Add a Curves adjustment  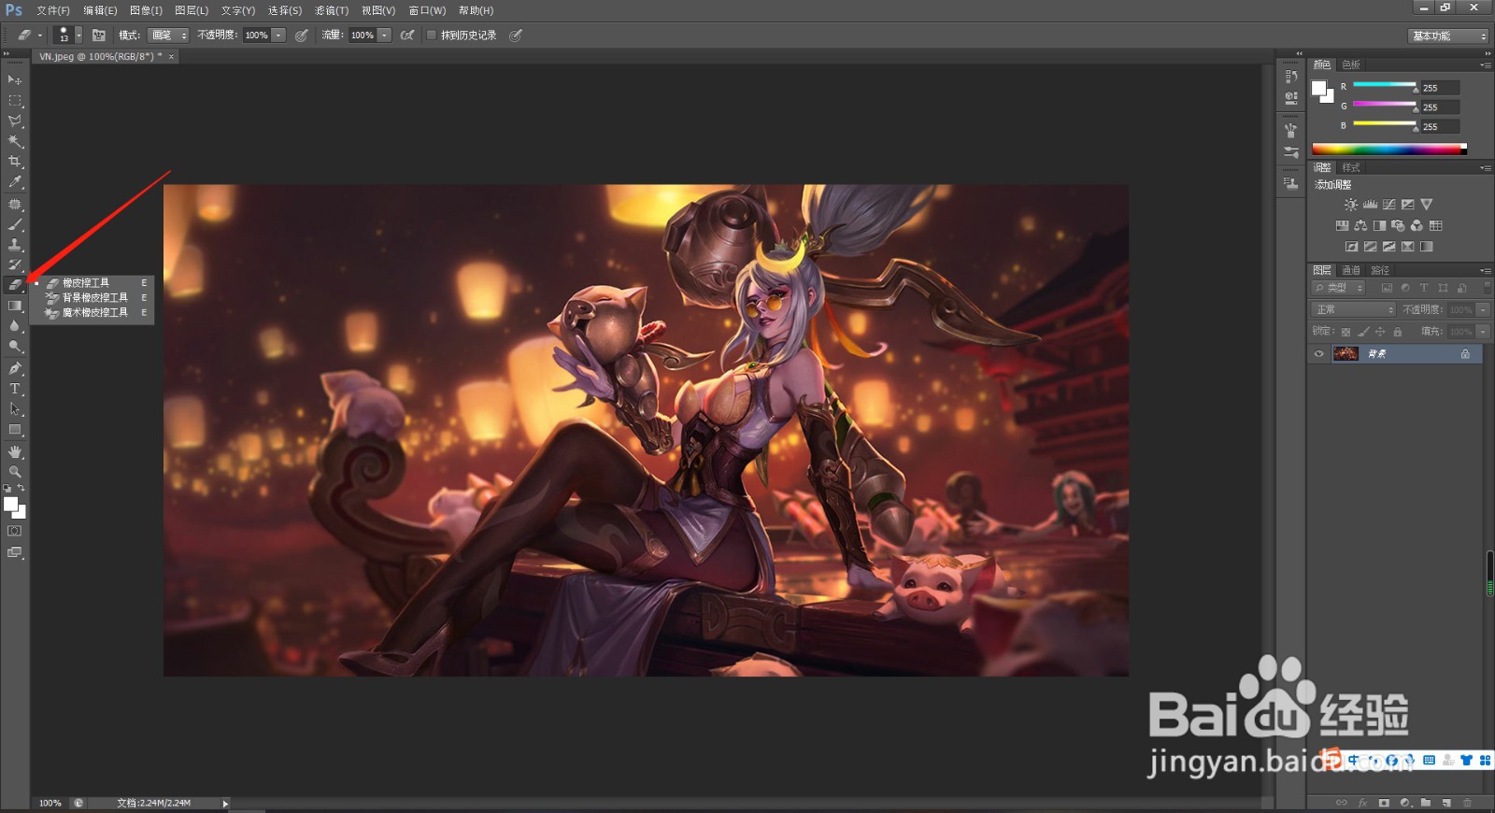(1388, 205)
